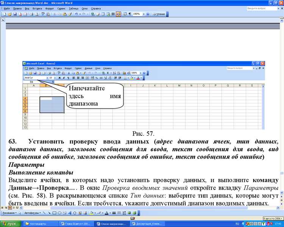Select the Oval tool in Drawing toolbar

pos(59,213)
